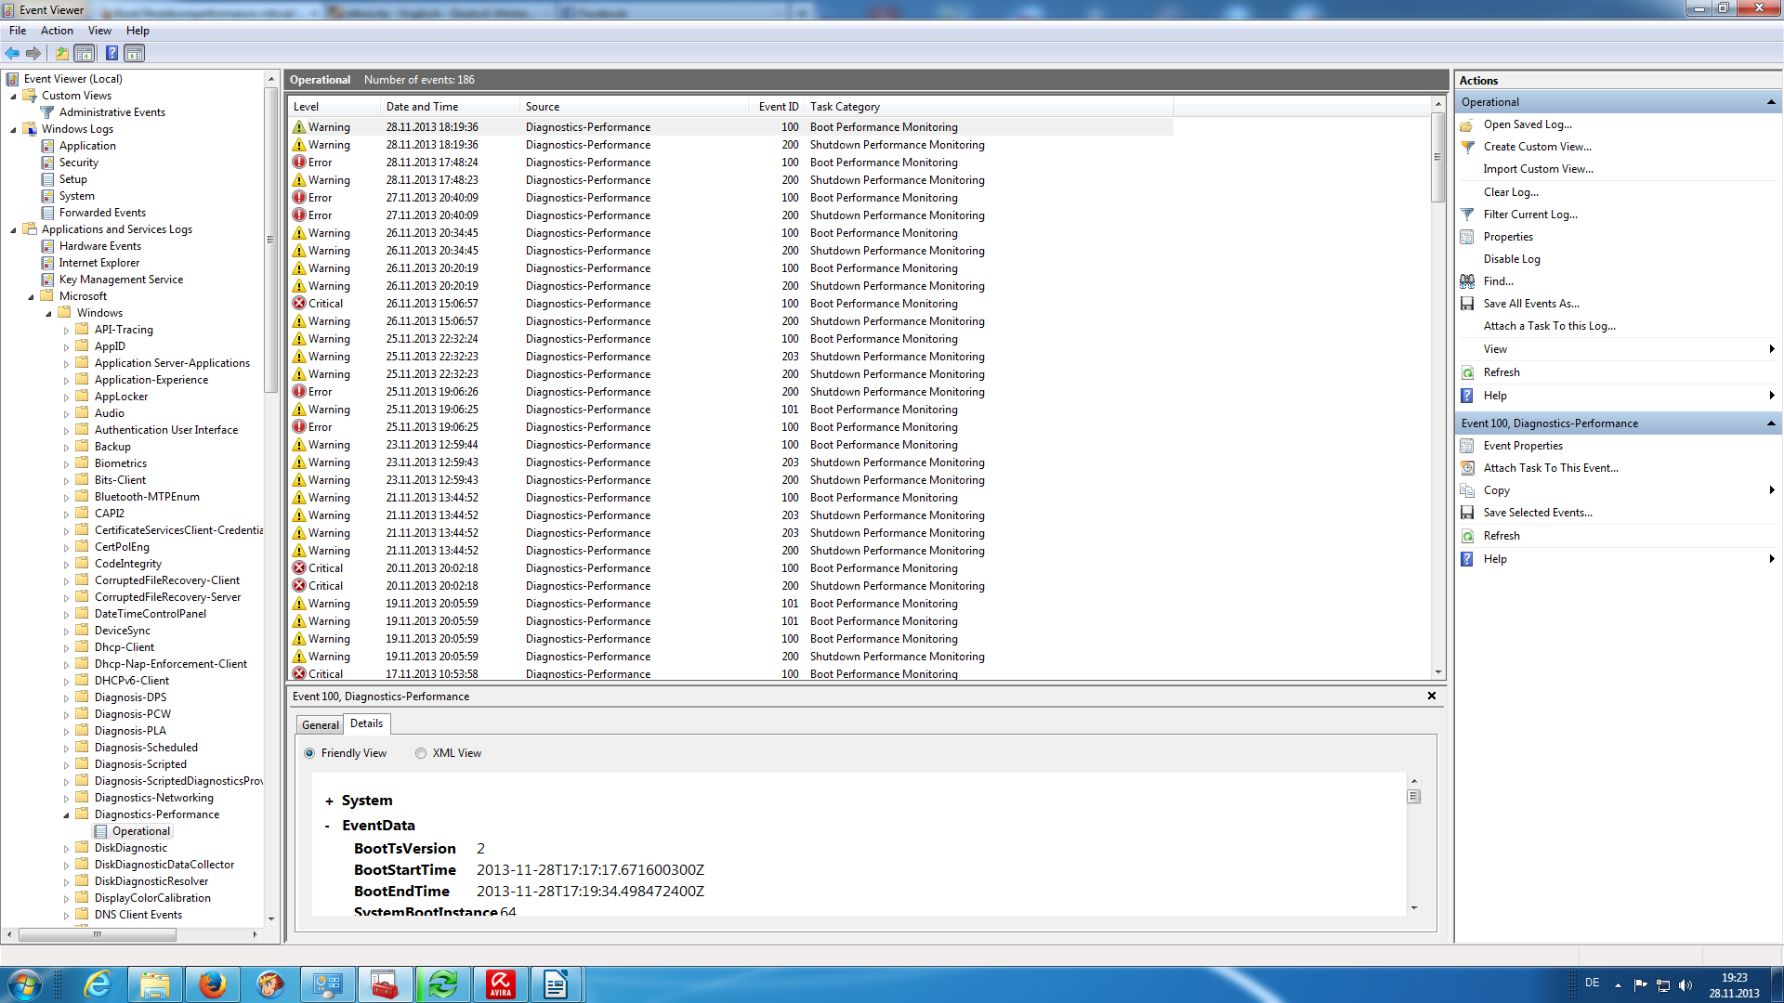Open Avira from the taskbar
This screenshot has height=1003, width=1784.
pyautogui.click(x=500, y=983)
